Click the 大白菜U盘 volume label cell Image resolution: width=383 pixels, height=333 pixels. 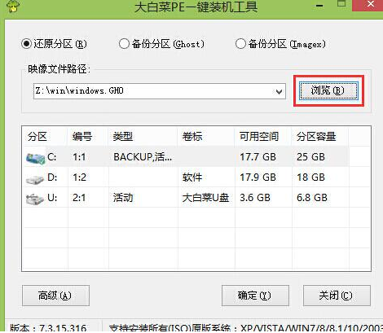point(205,198)
